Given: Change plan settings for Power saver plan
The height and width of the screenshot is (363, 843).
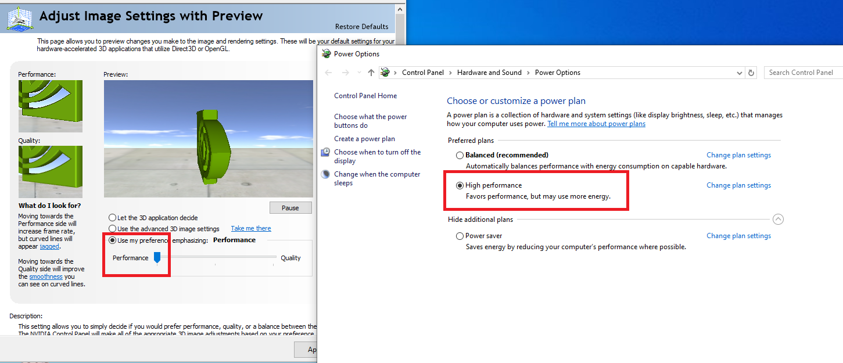Looking at the screenshot, I should (738, 236).
